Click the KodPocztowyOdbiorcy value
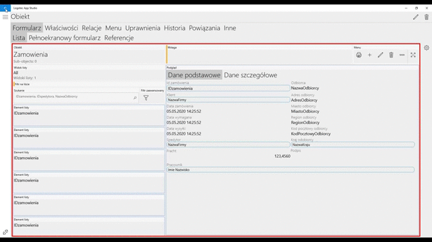 coord(311,134)
